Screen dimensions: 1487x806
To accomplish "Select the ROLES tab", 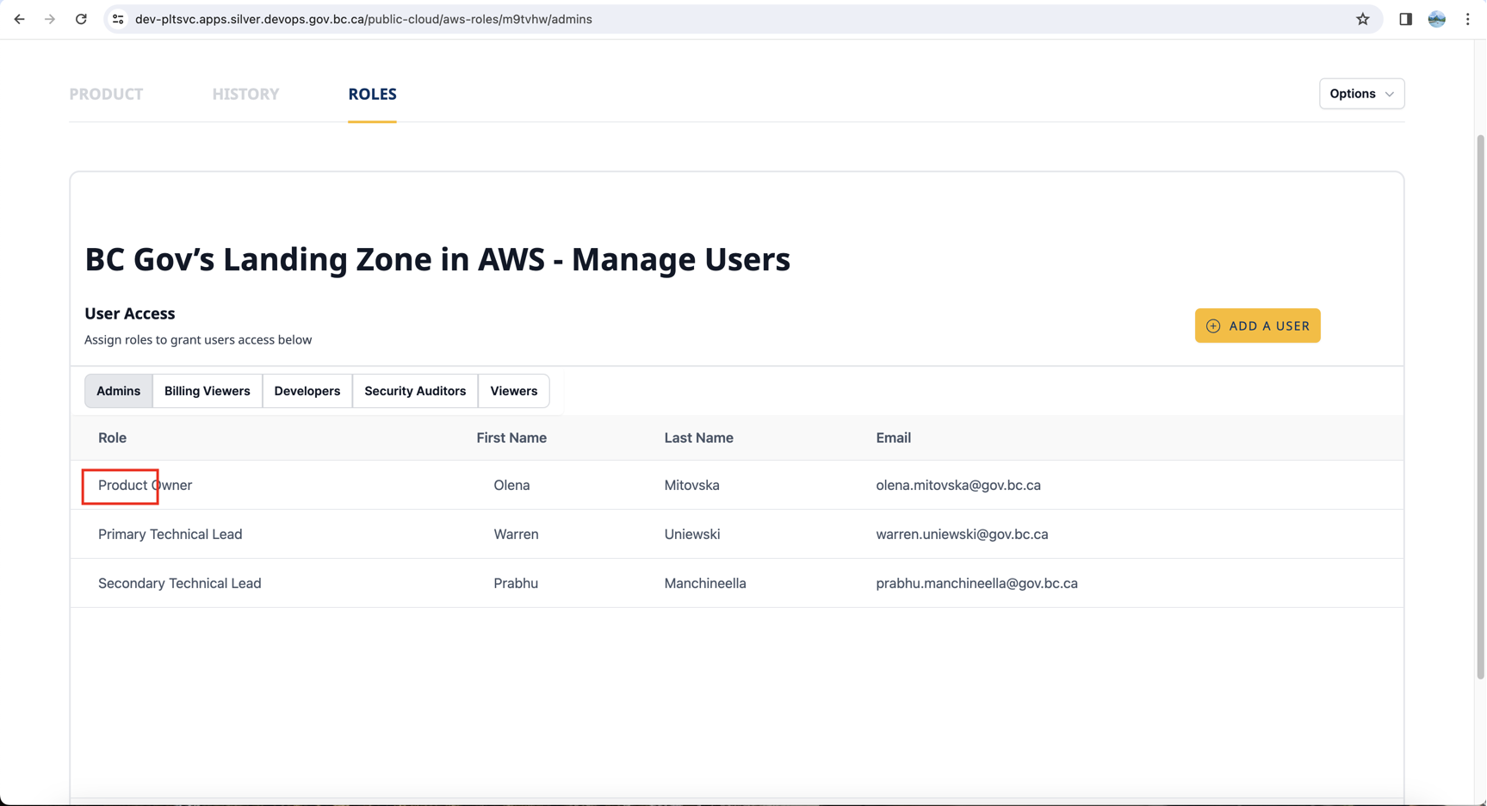I will (372, 94).
